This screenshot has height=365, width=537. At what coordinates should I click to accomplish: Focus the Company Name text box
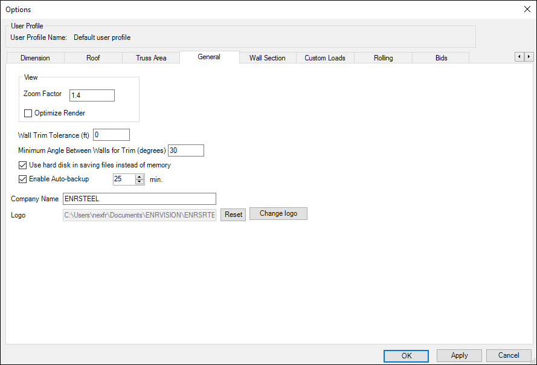(139, 199)
